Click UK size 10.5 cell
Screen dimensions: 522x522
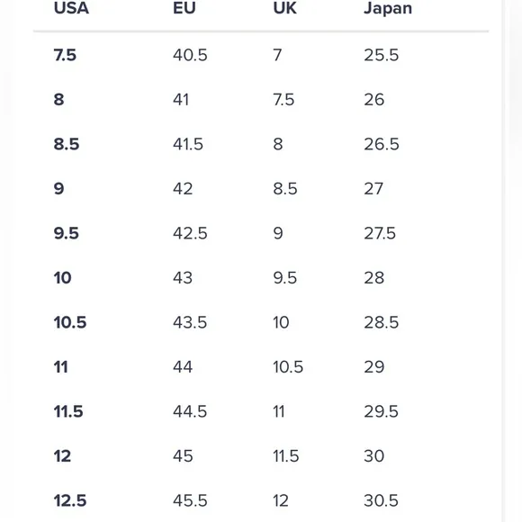click(x=288, y=367)
